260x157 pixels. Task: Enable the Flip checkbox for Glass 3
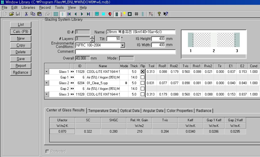[x=142, y=94]
